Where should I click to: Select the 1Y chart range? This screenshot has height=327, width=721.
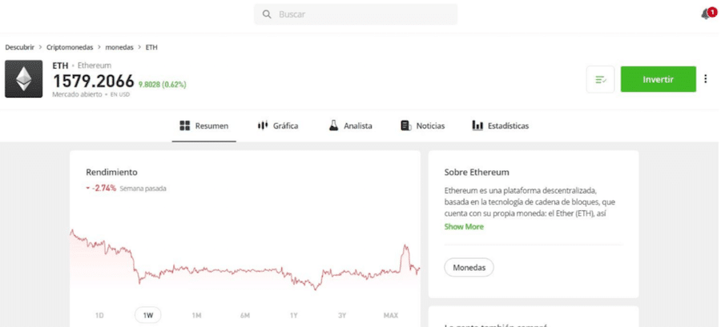(x=294, y=316)
